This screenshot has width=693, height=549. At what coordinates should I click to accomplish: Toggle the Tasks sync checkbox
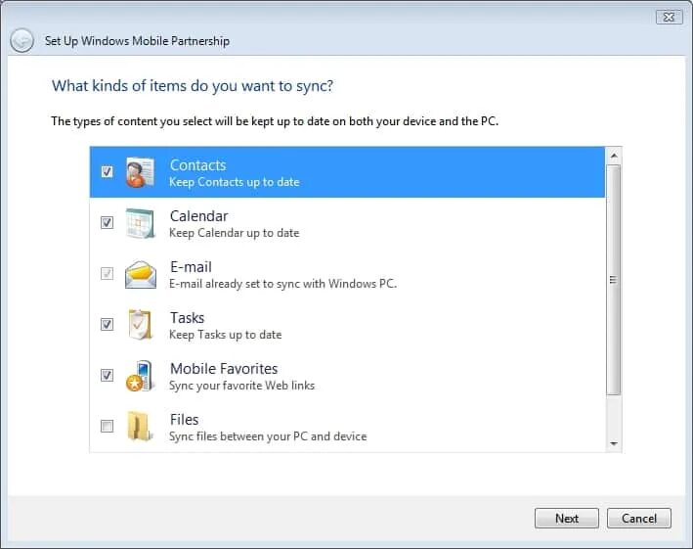coord(107,324)
